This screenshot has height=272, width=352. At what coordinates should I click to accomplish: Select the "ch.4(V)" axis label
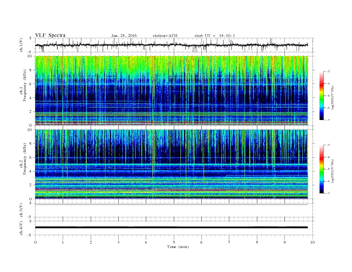click(x=21, y=228)
